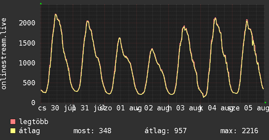Image resolution: width=269 pixels, height=140 pixels.
Task: Select the legtöbb legend label
Action: (34, 122)
